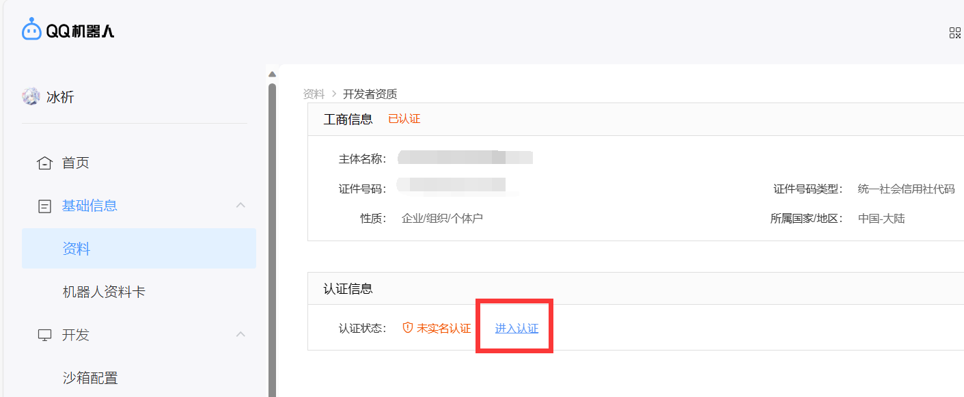Open 首页 in the sidebar
Viewport: 964px width, 397px height.
click(x=75, y=163)
